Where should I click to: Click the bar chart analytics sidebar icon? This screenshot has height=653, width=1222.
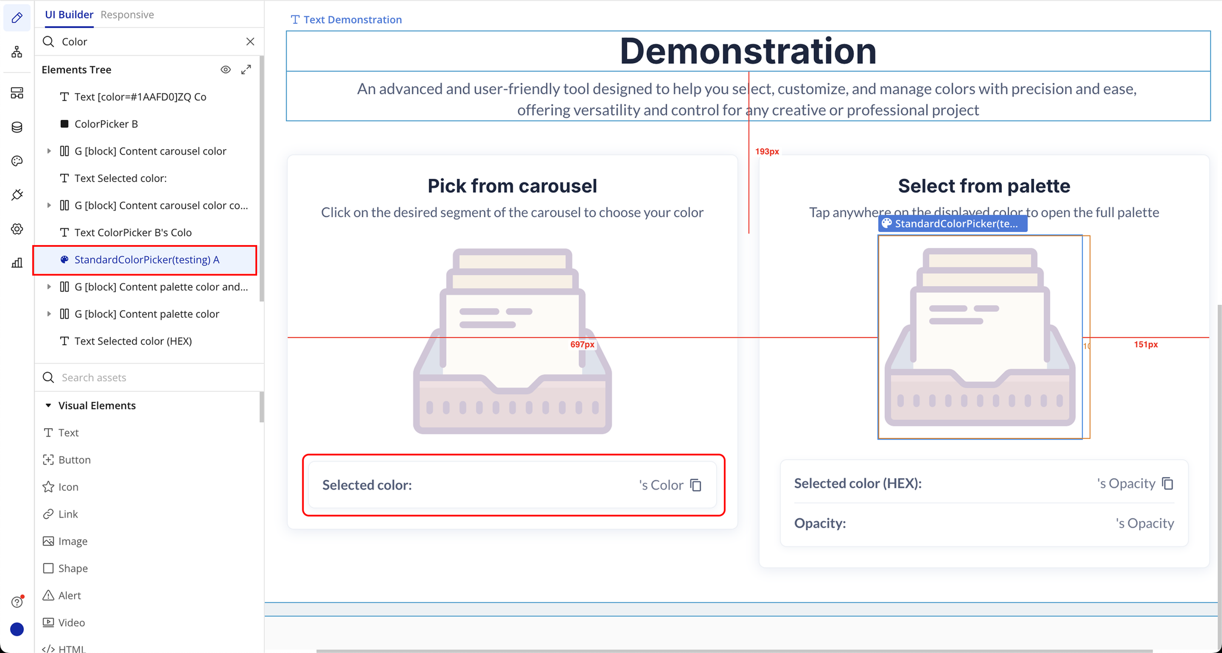[x=17, y=263]
